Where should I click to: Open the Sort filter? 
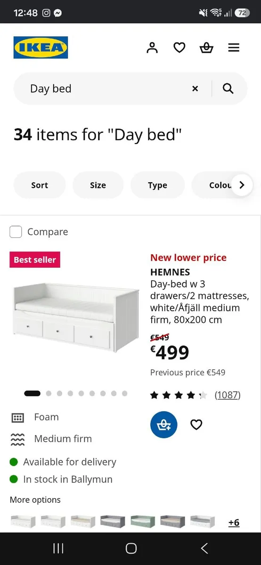[40, 185]
